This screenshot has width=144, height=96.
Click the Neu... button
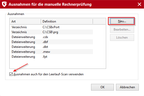(x=122, y=21)
